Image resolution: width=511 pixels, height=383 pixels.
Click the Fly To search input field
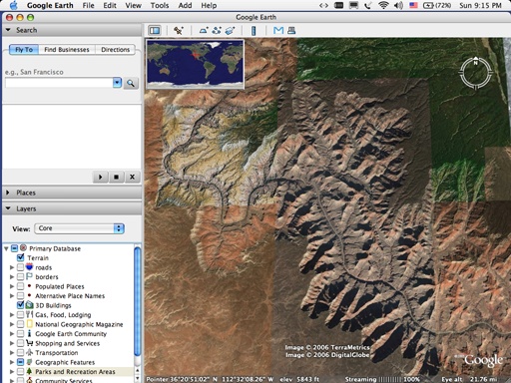[x=59, y=83]
